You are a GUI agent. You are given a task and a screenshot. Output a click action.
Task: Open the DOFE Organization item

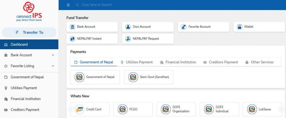click(x=176, y=109)
